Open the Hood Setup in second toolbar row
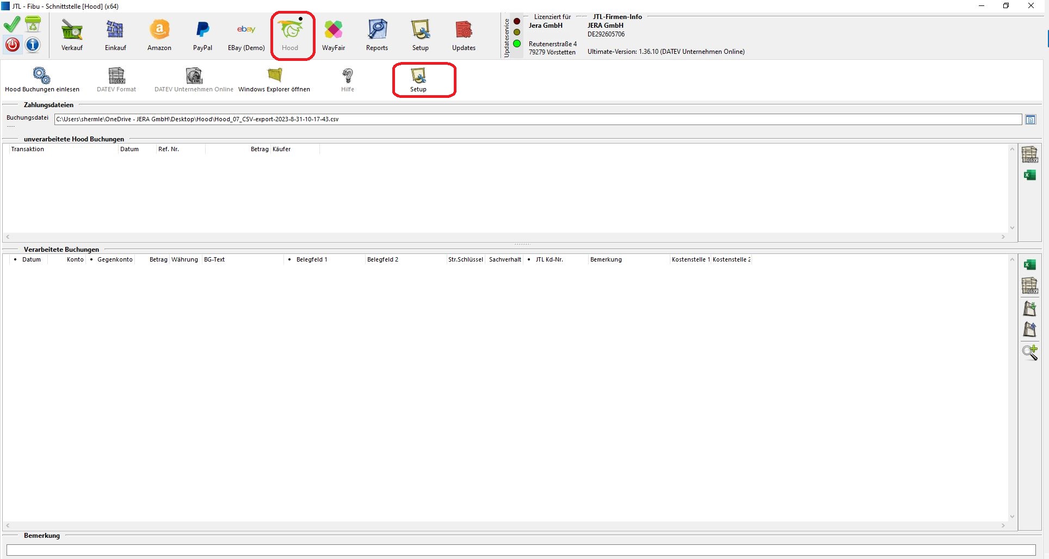The height and width of the screenshot is (559, 1049). (x=418, y=79)
